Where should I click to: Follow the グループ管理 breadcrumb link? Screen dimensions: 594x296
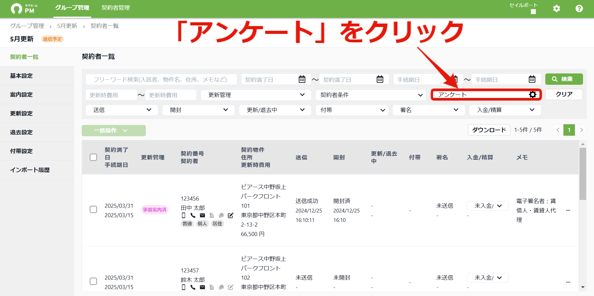pos(27,26)
